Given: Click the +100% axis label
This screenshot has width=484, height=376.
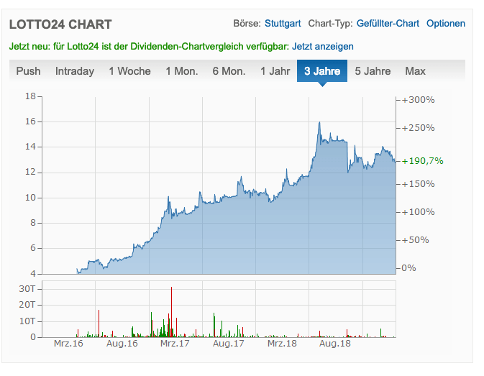Looking at the screenshot, I should click(419, 212).
